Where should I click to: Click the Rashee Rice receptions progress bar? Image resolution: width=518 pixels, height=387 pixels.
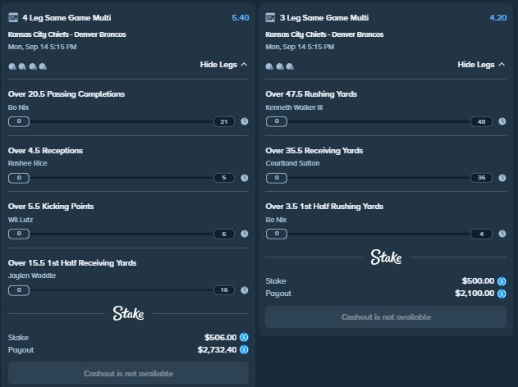[x=121, y=178]
